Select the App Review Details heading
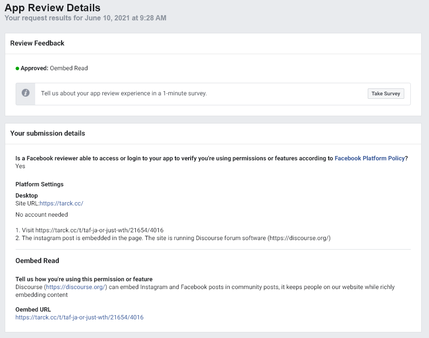 53,8
